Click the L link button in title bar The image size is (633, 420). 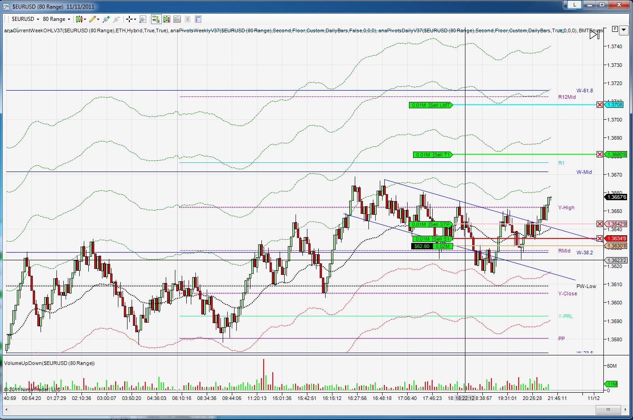pyautogui.click(x=574, y=5)
